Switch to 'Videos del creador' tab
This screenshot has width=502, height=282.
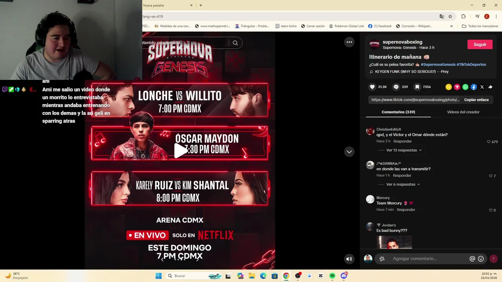(463, 112)
